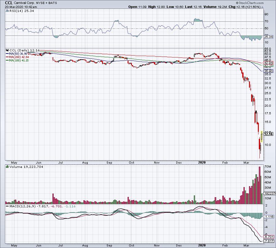Image resolution: width=276 pixels, height=248 pixels.
Task: Select the 2020 marker on the price time axis
Action: (202, 162)
